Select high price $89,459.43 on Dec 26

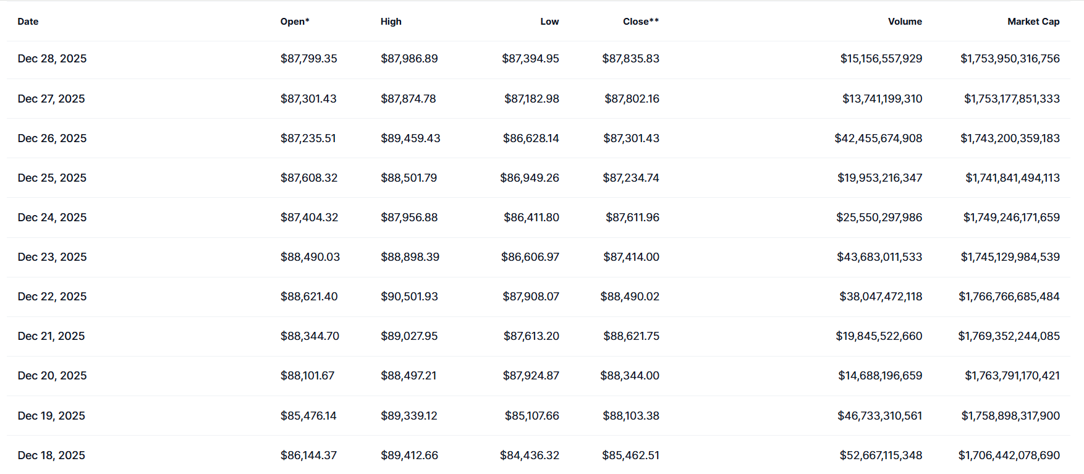[x=410, y=138]
